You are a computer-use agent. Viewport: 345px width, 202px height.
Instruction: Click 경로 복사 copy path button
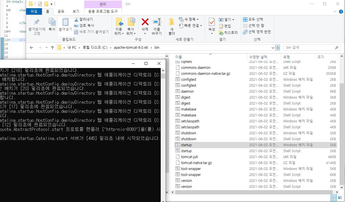(84, 25)
